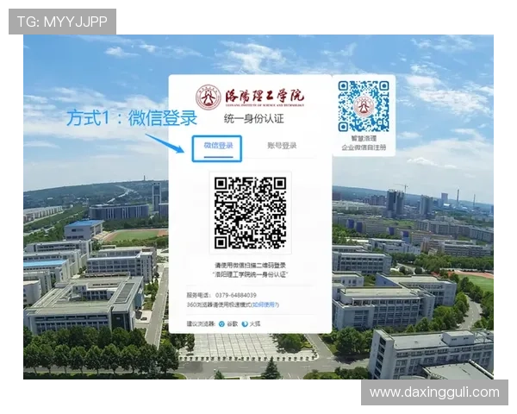Click the service phone number 0379-64884039
Image resolution: width=517 pixels, height=414 pixels.
coord(236,295)
